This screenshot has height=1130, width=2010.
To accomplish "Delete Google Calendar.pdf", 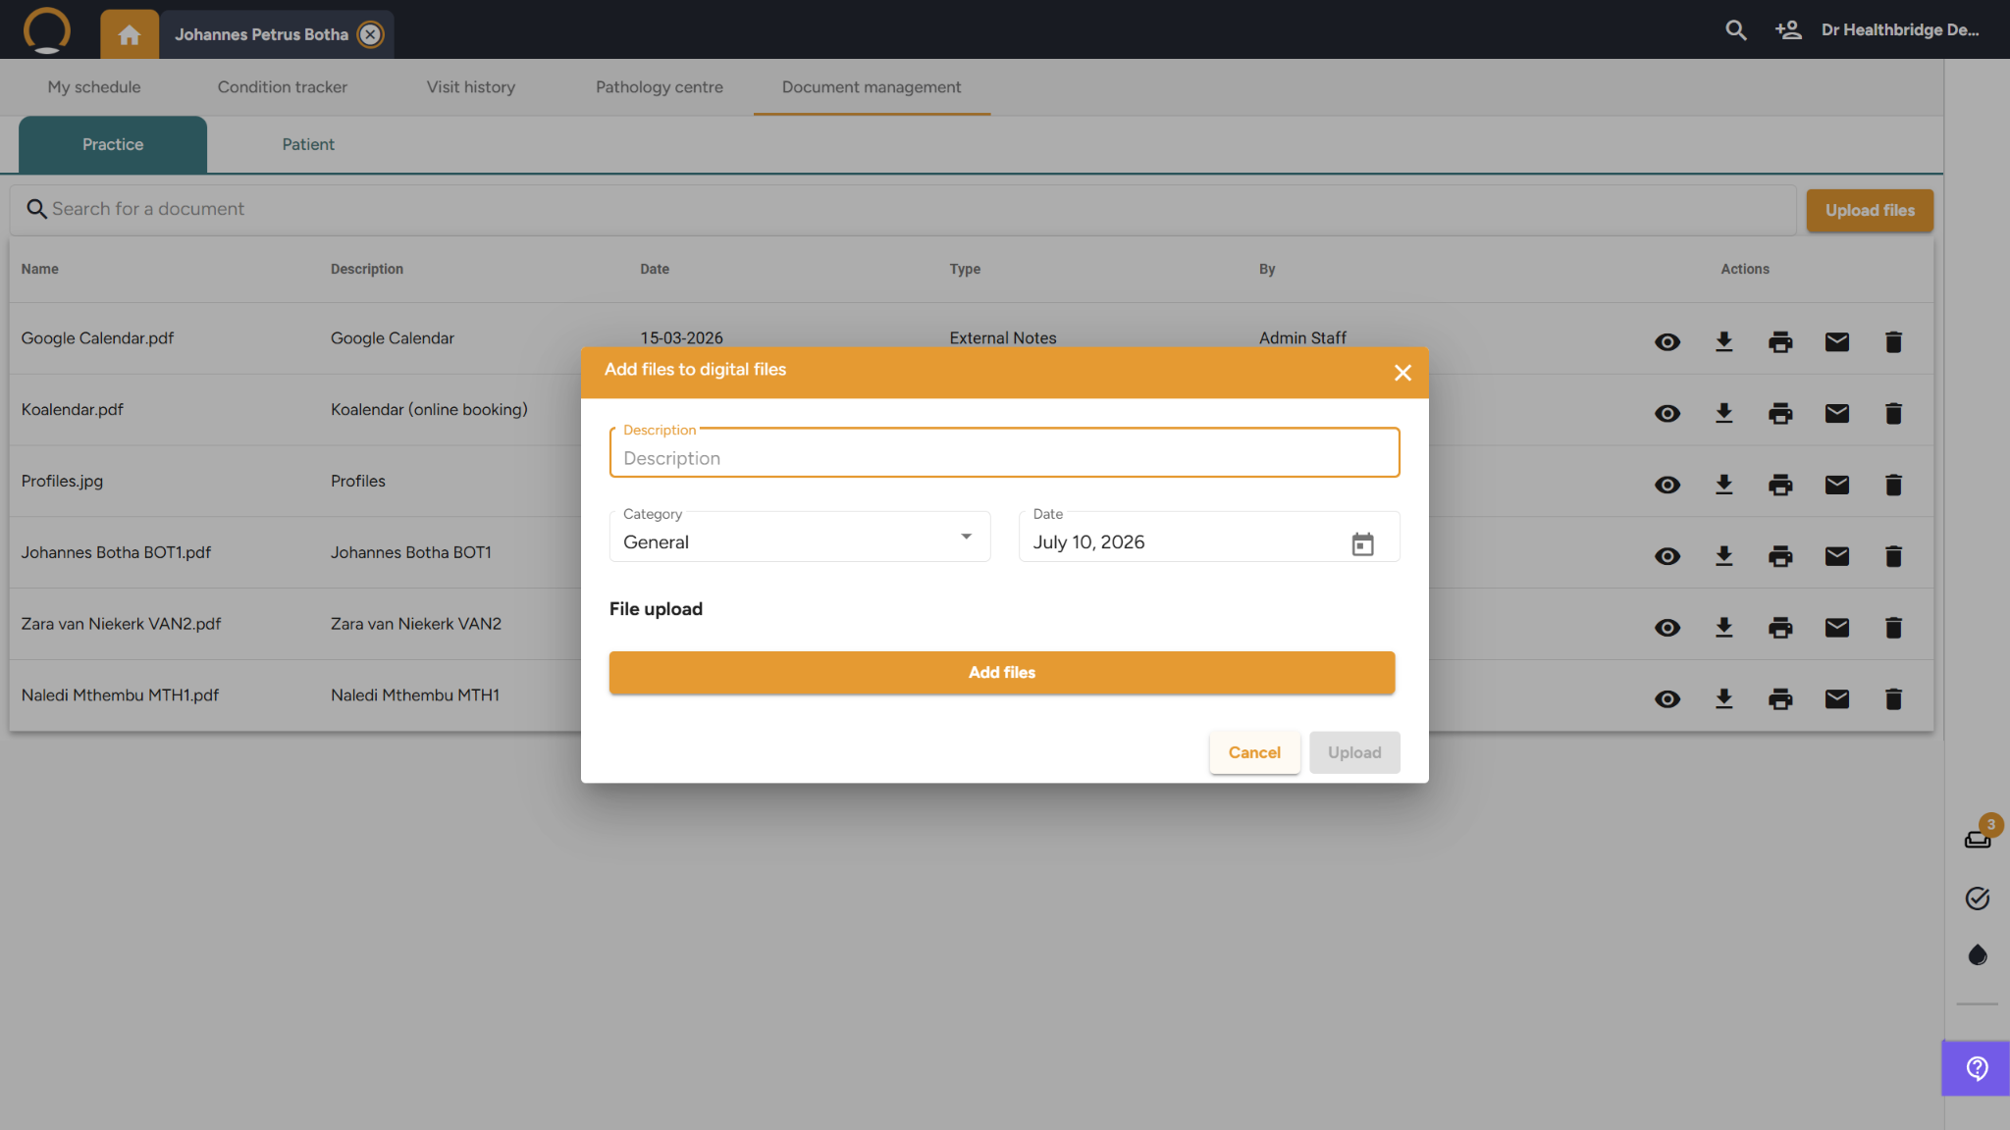I will click(x=1894, y=342).
